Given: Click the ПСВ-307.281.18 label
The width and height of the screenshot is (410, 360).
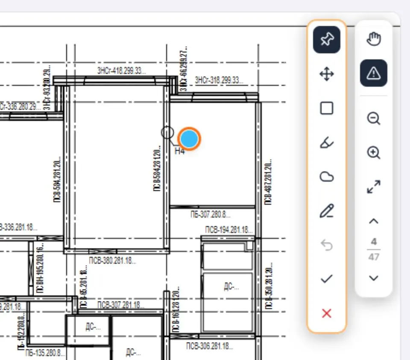Looking at the screenshot, I should coord(120,305).
